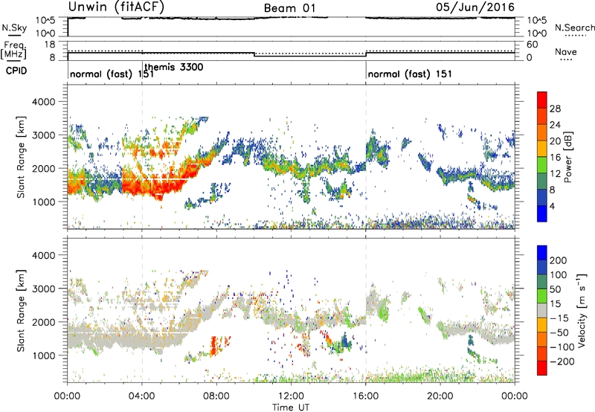Click the '50' velocity color bar label
Screen dimensions: 595x412
(x=555, y=289)
